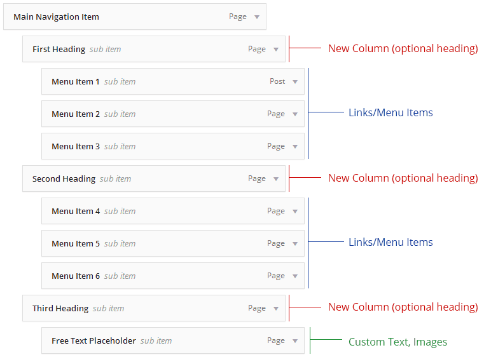Open Menu Item 5 options arrow
This screenshot has width=484, height=357.
pyautogui.click(x=295, y=244)
